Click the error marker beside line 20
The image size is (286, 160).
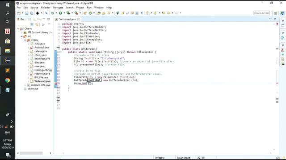(x=56, y=83)
